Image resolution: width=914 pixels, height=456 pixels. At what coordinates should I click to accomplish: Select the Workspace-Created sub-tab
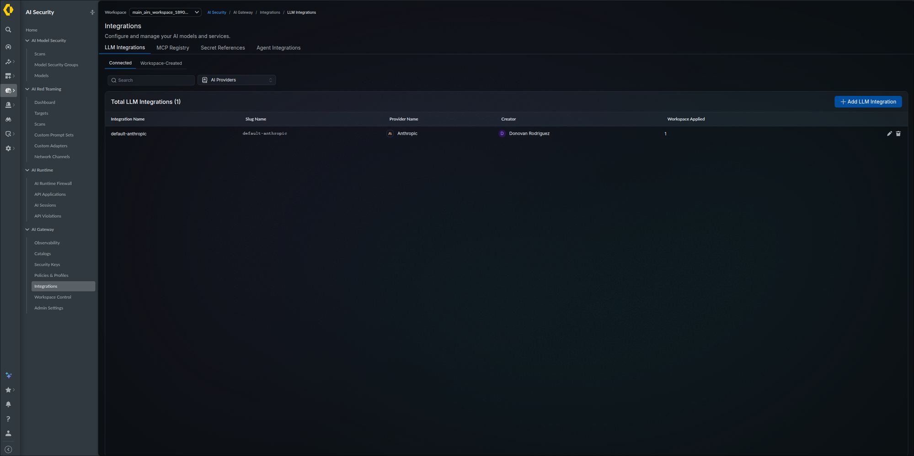pyautogui.click(x=161, y=63)
